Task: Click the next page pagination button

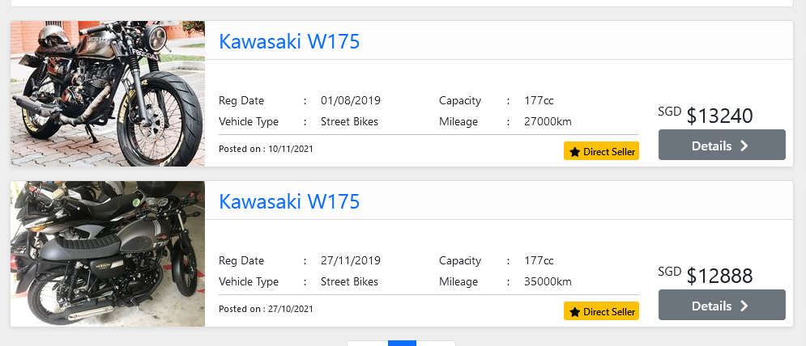Action: pyautogui.click(x=436, y=343)
